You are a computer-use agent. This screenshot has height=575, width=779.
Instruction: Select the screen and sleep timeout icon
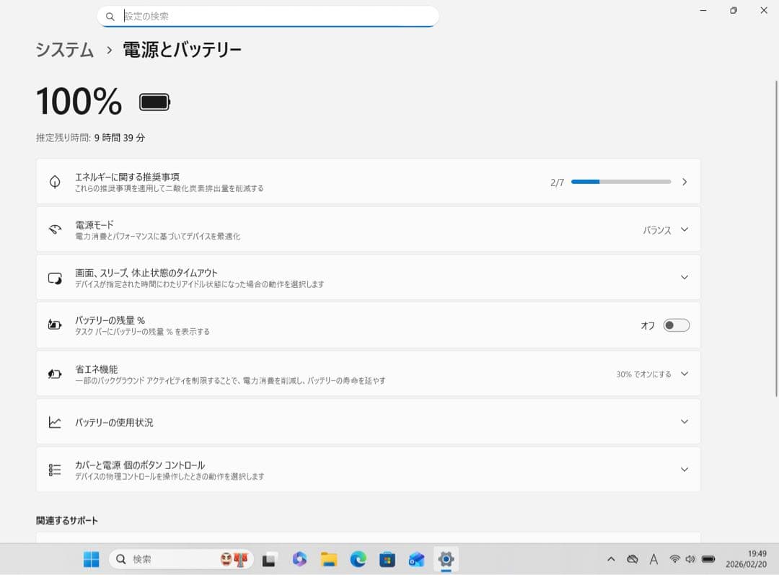tap(54, 277)
